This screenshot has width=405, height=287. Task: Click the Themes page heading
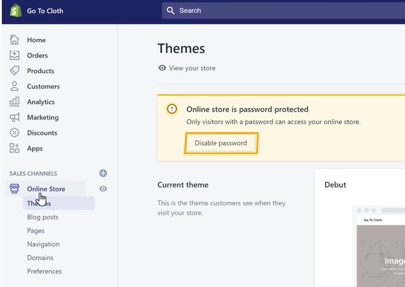pos(181,48)
